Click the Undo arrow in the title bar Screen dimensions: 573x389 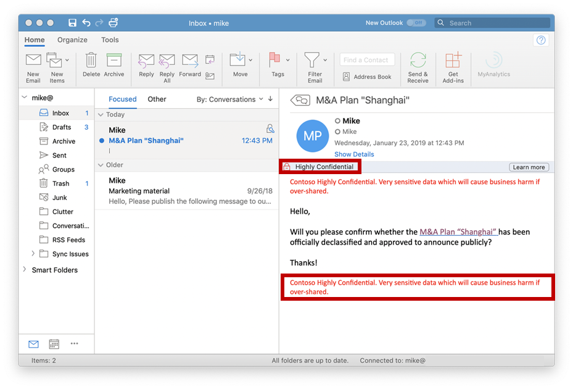[x=86, y=23]
